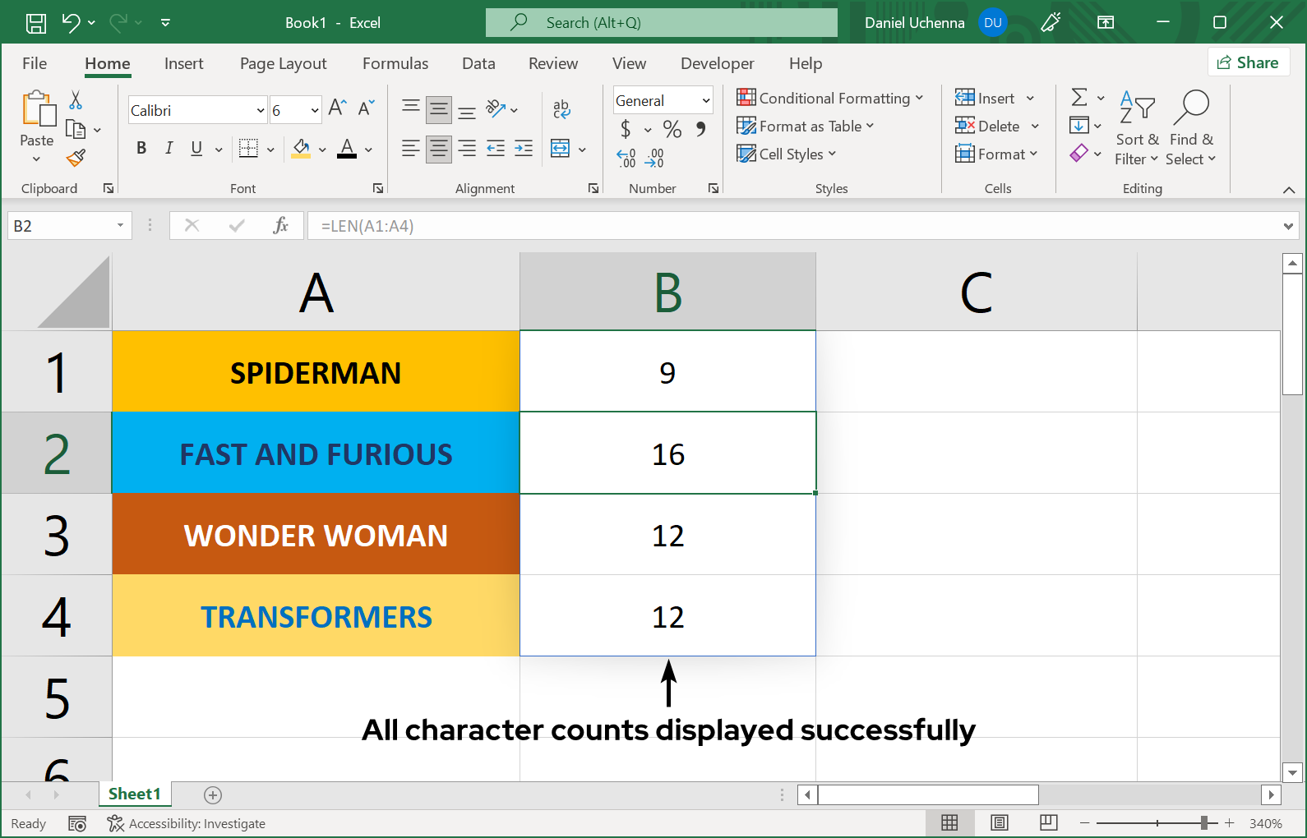Click the Paste clipboard icon
Viewport: 1307px width, 838px height.
[x=38, y=108]
